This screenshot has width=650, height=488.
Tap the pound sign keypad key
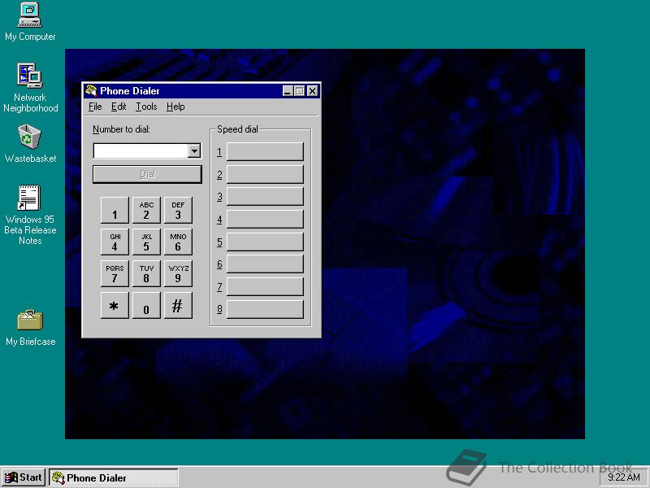(178, 306)
